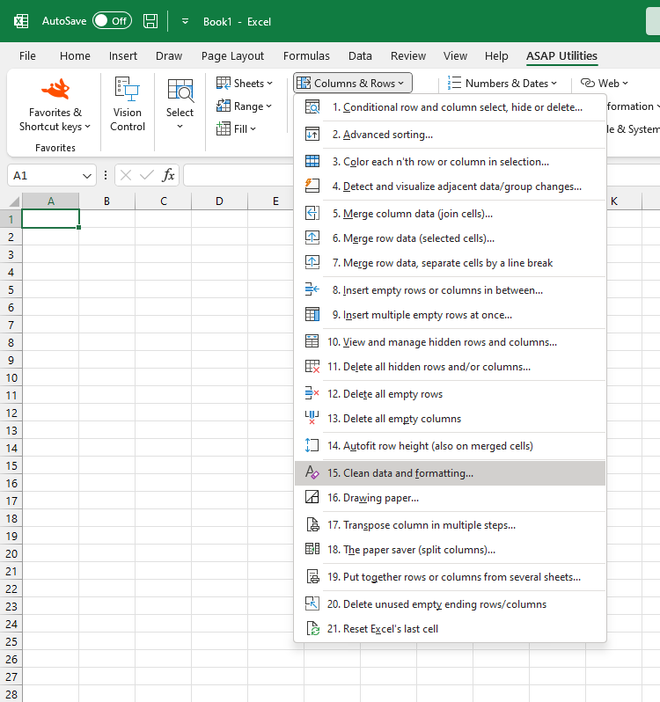Viewport: 660px width, 702px height.
Task: Click Insert empty rows in between icon
Action: 312,290
